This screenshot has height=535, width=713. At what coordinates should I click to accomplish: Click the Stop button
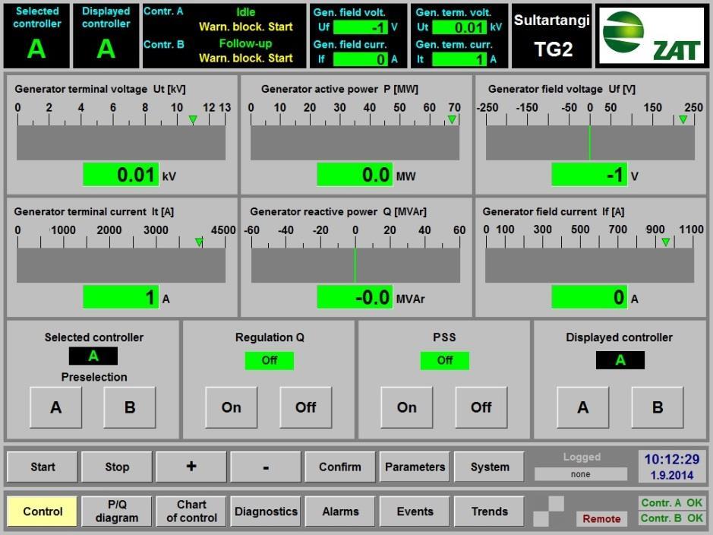click(117, 467)
